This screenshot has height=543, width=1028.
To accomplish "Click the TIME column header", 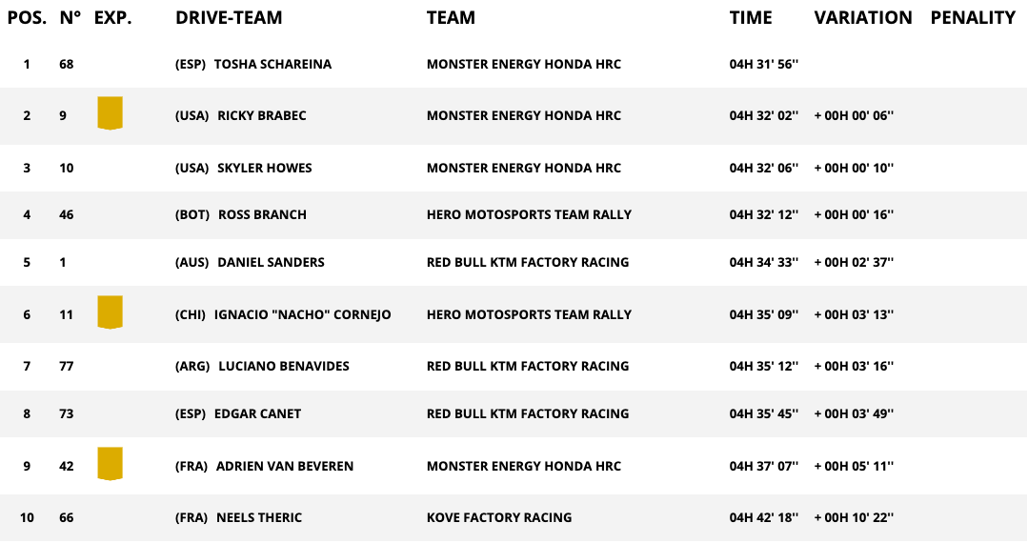I will click(x=751, y=17).
